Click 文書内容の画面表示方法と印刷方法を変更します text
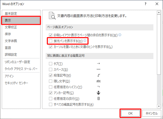Viewport: 163px width, 119px height. coord(92,16)
